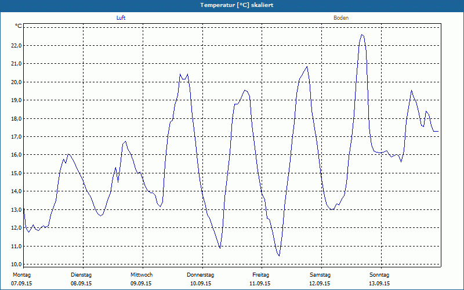Click the 11.09.15 date label
Viewport: 464px width, 290px height.
tap(260, 284)
